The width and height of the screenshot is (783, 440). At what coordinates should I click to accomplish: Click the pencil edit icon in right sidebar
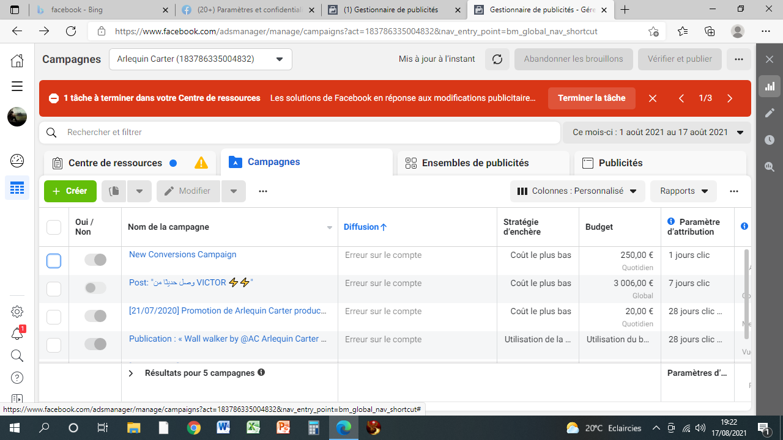point(770,113)
